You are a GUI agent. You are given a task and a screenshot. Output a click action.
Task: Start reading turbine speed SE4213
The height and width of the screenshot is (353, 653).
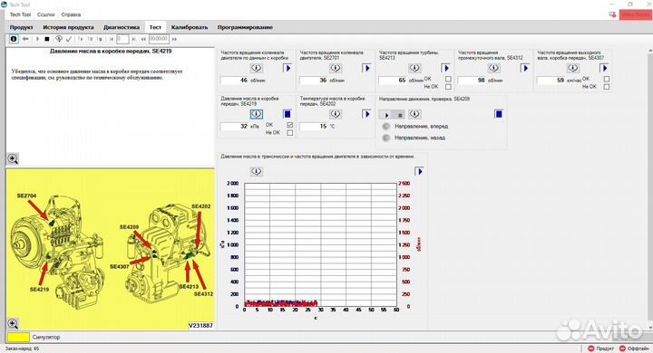coord(445,68)
